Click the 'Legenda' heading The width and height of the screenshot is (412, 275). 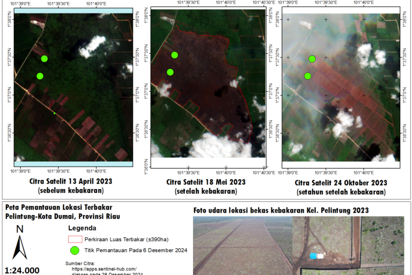(x=79, y=227)
